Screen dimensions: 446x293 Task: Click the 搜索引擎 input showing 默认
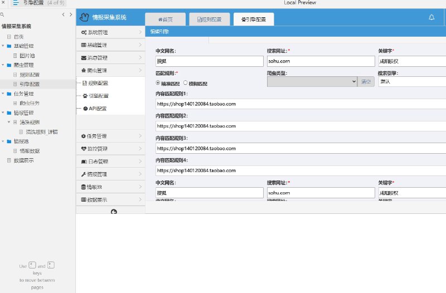(412, 81)
